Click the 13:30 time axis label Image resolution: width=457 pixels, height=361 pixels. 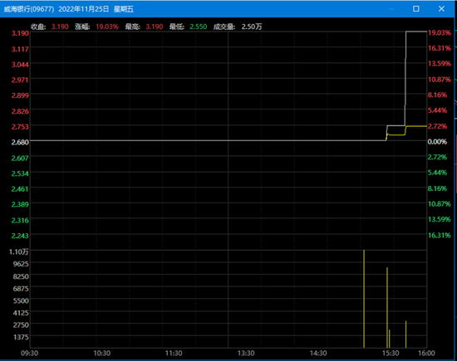tap(246, 354)
